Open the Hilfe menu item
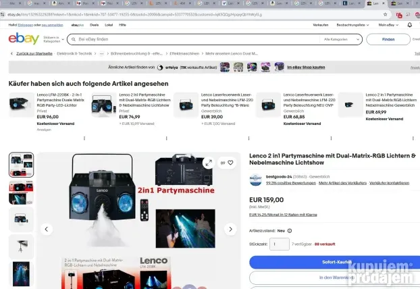Screen dimensions: 420x289 [x=122, y=24]
